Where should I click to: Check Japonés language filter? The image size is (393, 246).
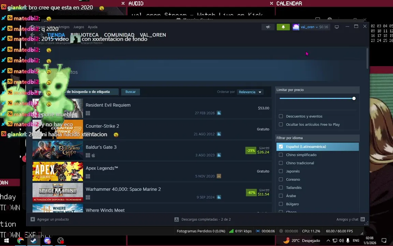pyautogui.click(x=281, y=171)
